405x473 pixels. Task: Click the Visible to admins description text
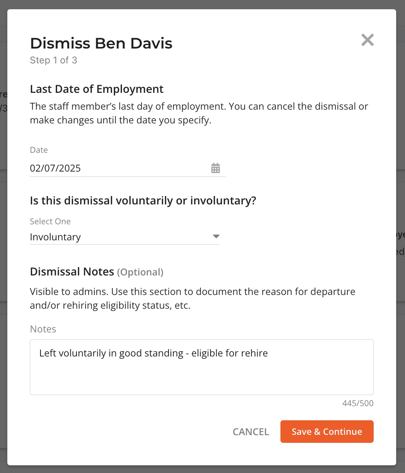coord(193,298)
